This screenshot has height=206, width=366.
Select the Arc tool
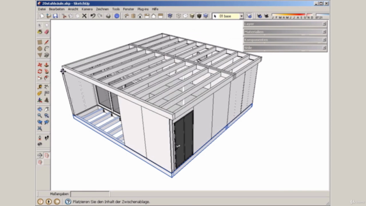point(46,49)
